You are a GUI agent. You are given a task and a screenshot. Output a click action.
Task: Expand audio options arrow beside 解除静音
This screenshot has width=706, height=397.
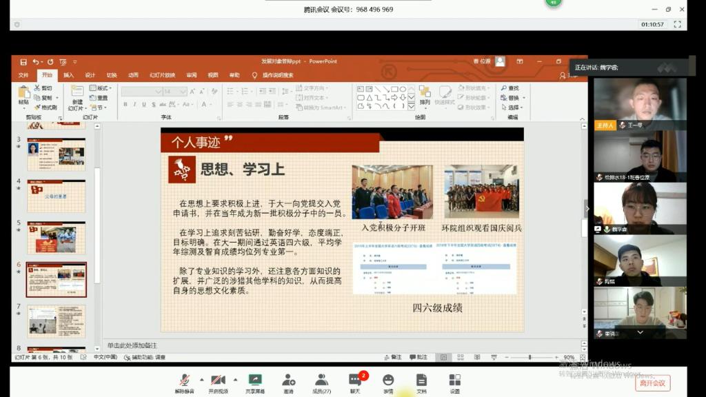tap(201, 379)
